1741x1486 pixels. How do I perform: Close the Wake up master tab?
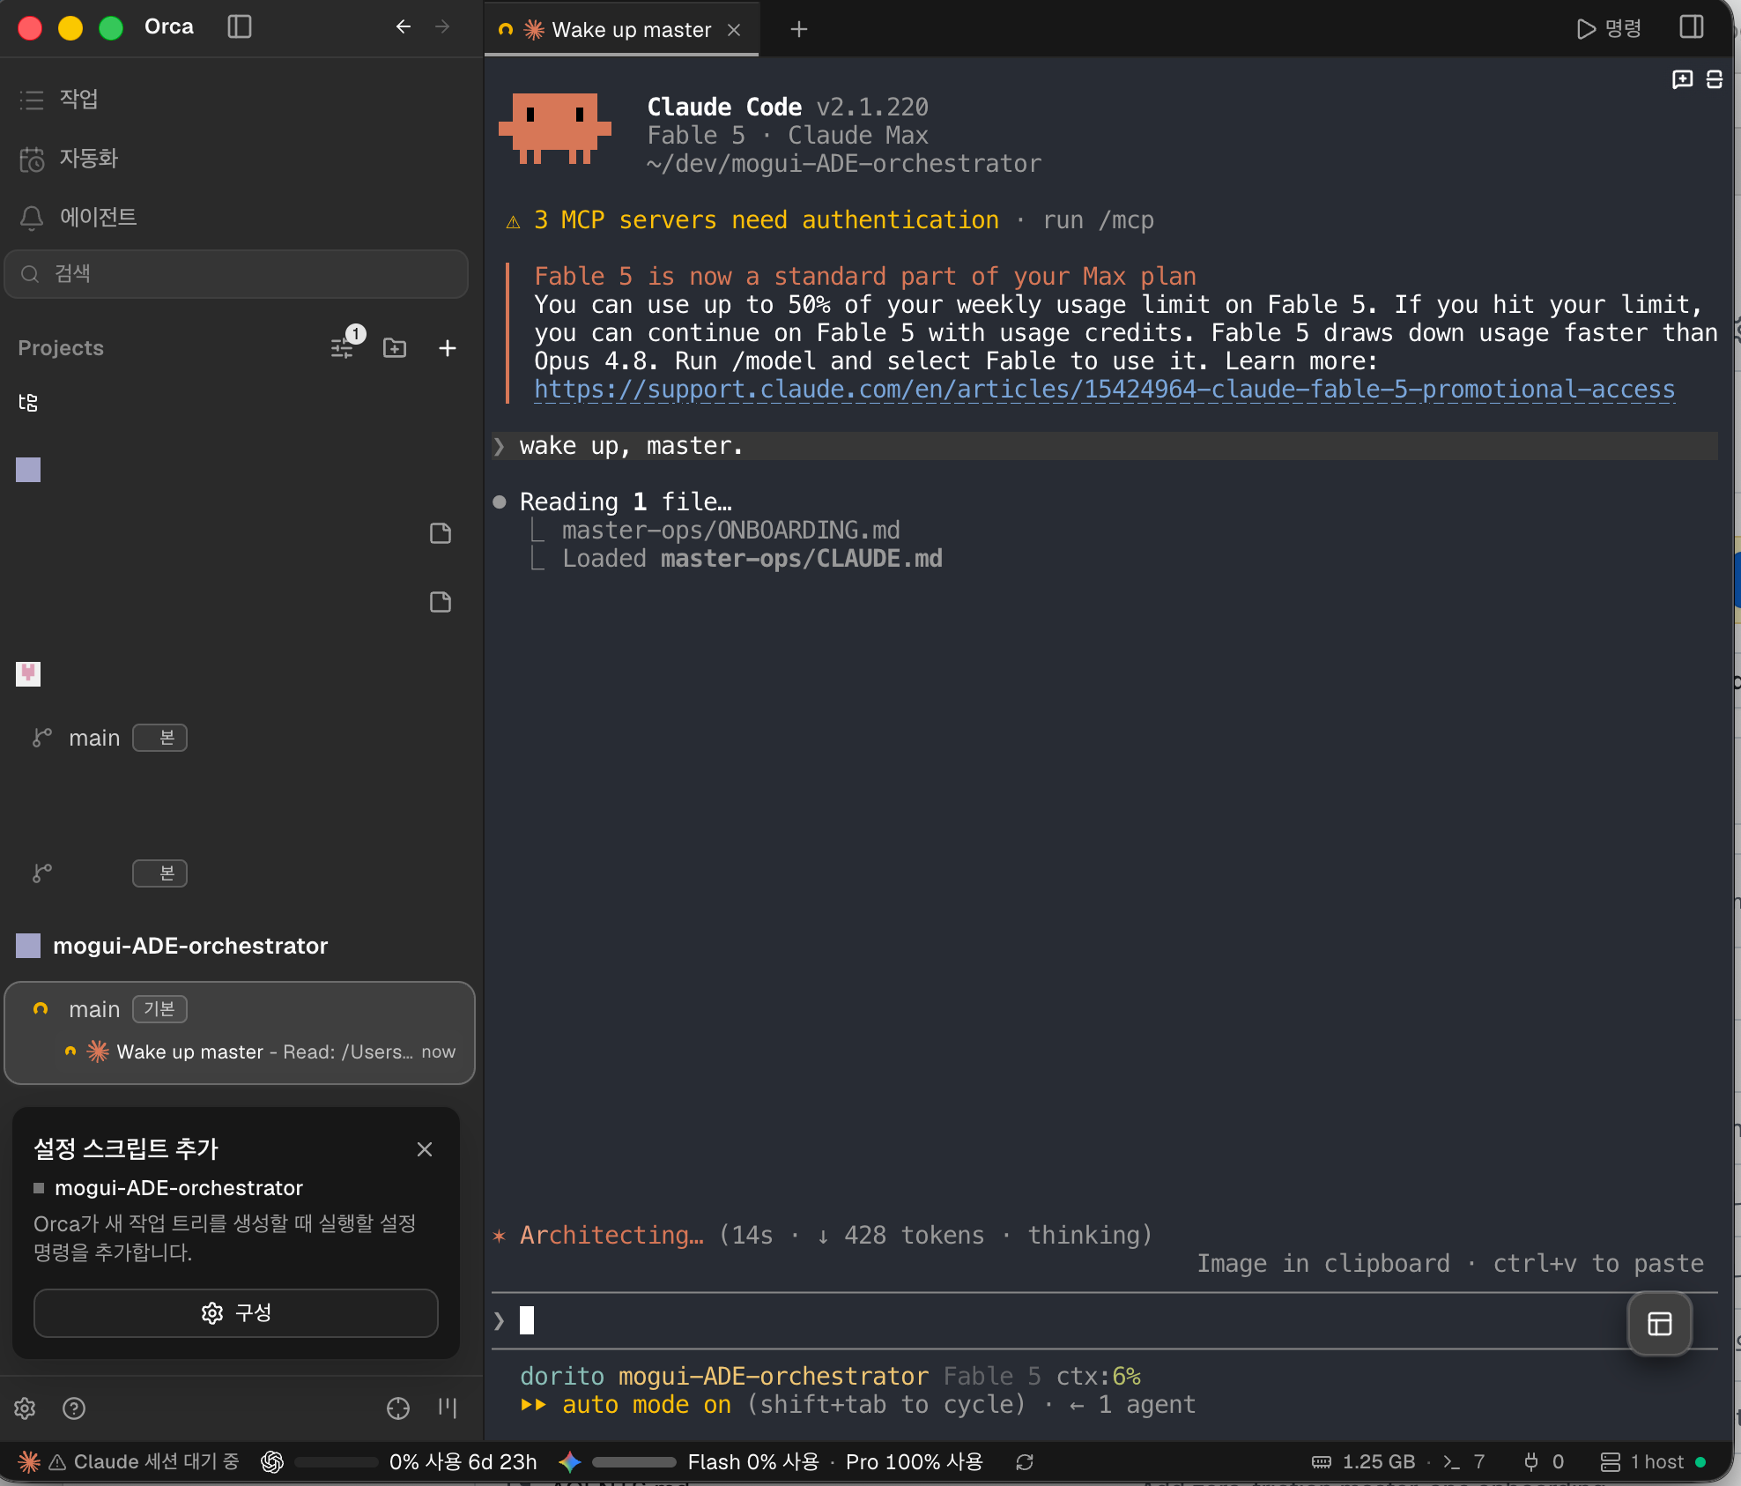coord(734,30)
